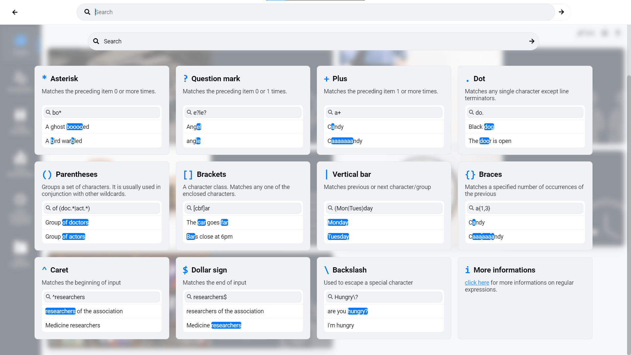This screenshot has height=355, width=631.
Task: Click the top search magnifier icon
Action: pos(87,12)
